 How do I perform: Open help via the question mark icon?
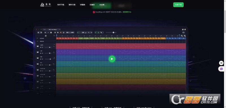click(183, 29)
